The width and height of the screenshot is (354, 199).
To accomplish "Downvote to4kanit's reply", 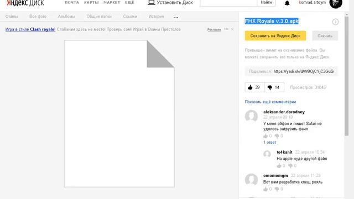I will tap(290, 166).
